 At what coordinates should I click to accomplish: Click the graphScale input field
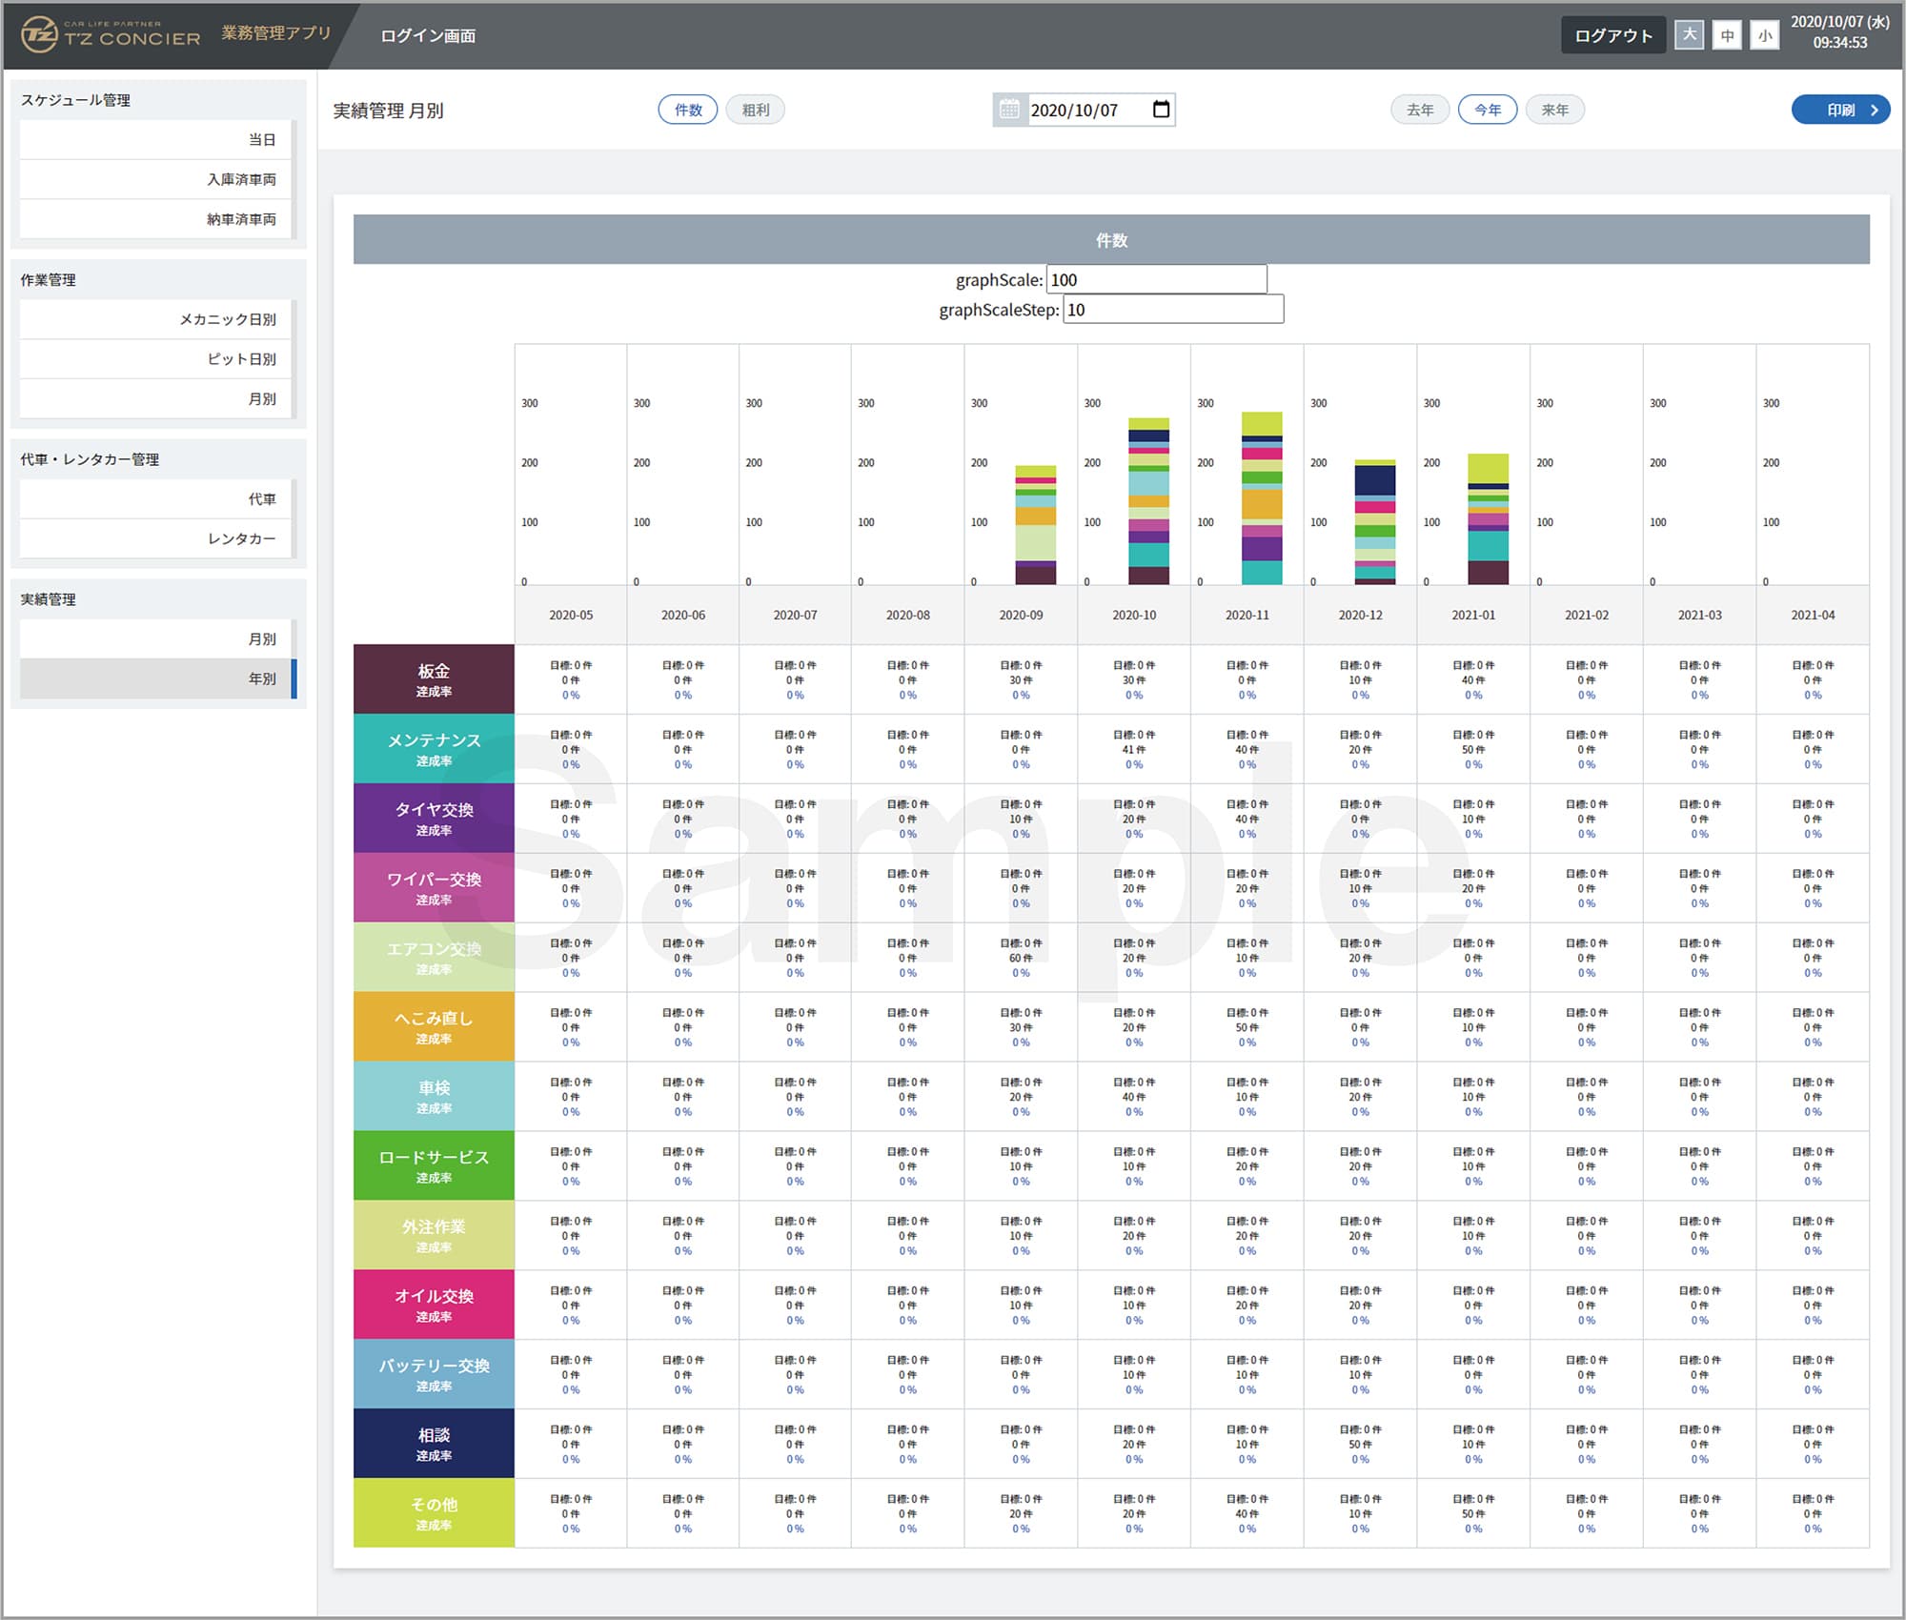click(1156, 279)
